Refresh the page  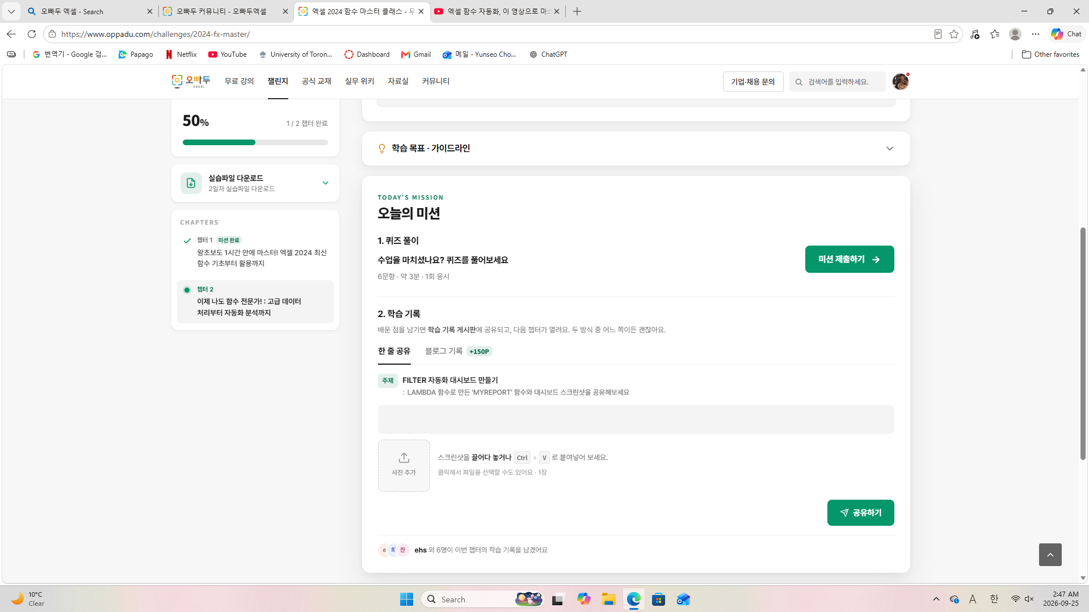pyautogui.click(x=32, y=34)
